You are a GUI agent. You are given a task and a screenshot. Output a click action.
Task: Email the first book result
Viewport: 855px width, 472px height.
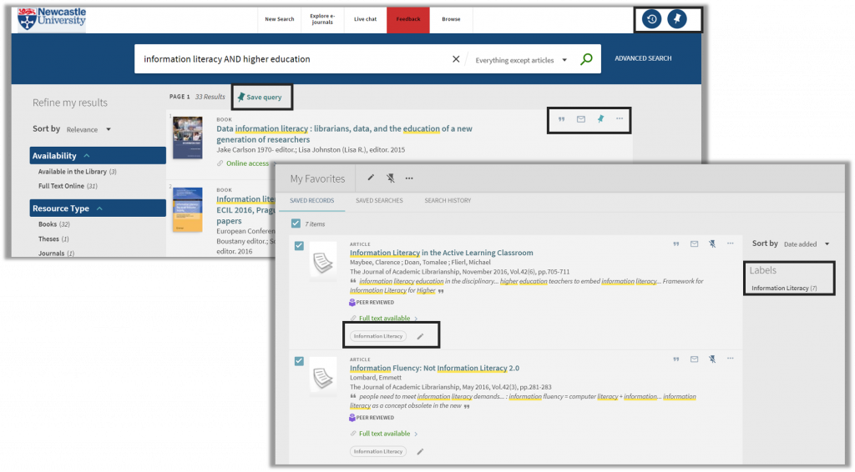point(581,119)
